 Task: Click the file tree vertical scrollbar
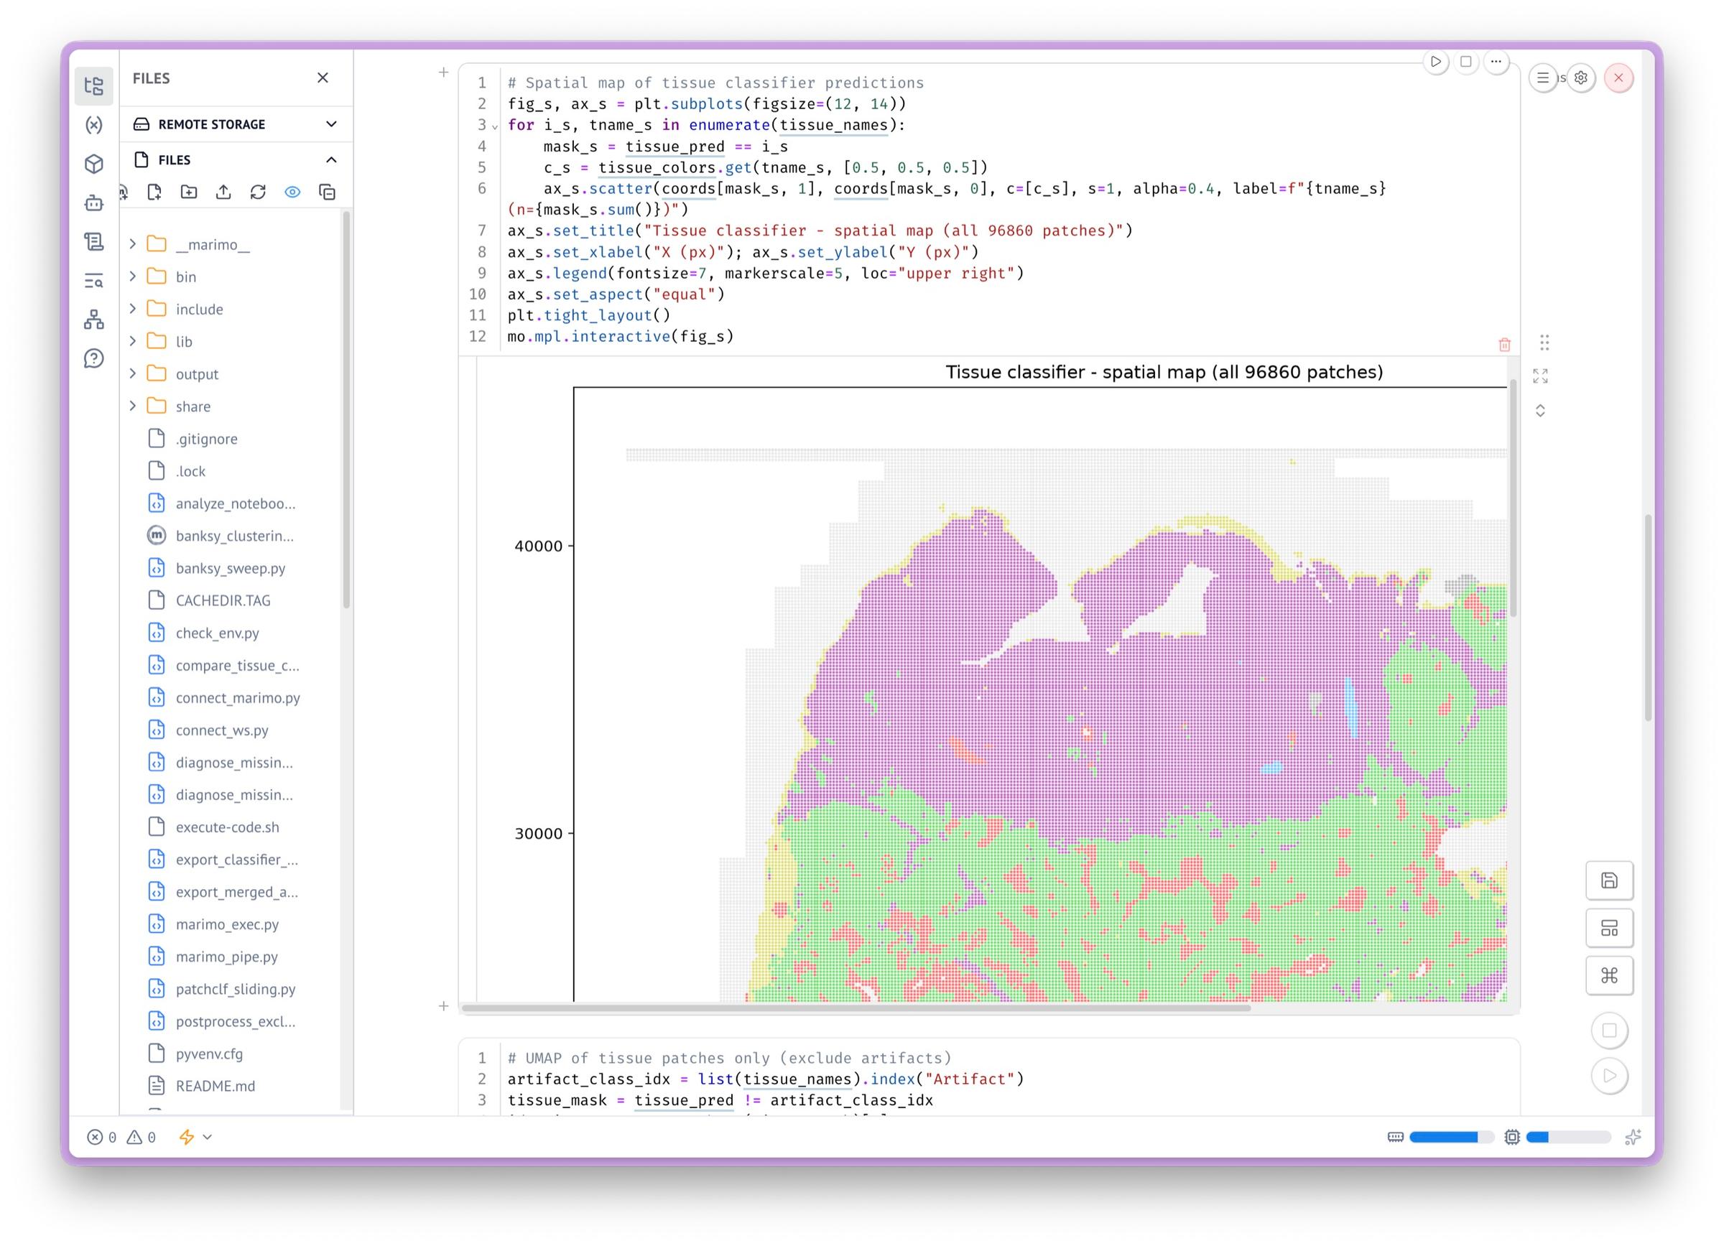tap(347, 410)
